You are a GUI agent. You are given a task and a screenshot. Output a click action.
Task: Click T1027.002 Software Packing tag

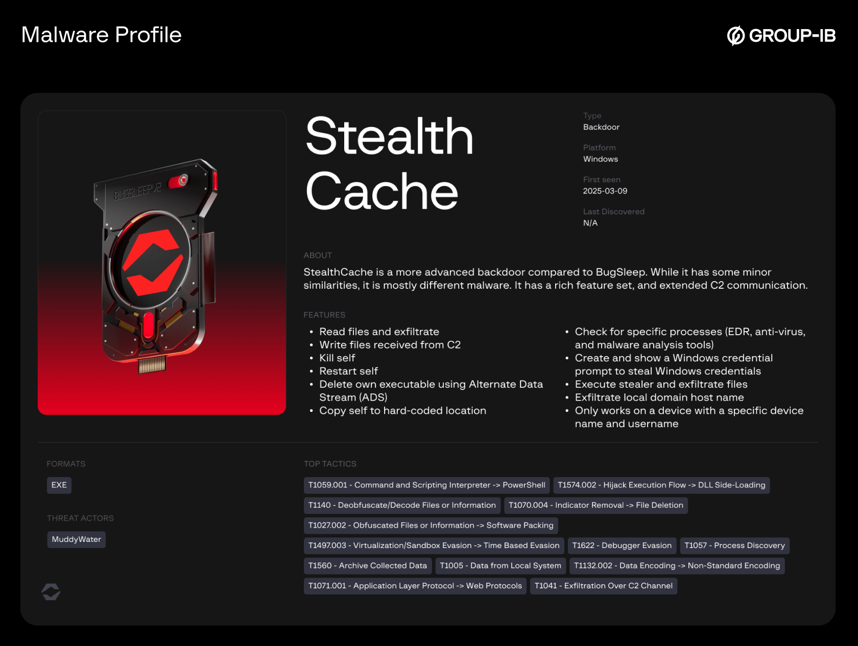coord(431,525)
